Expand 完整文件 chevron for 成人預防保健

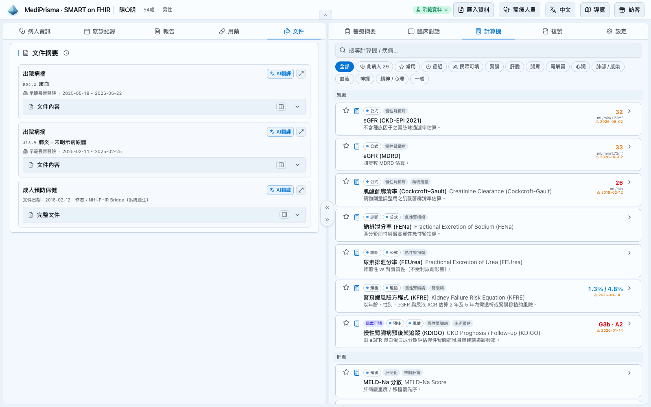(x=297, y=215)
